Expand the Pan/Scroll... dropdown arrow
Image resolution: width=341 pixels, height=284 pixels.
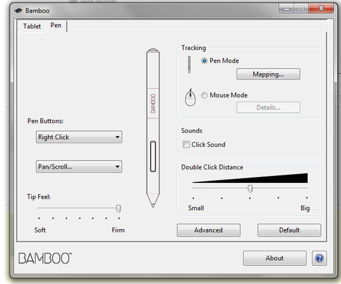pos(118,166)
